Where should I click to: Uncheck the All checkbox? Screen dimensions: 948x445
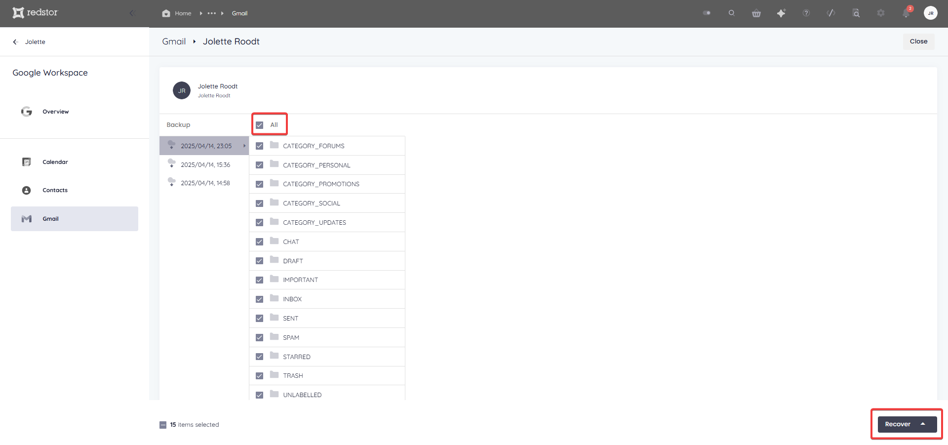(260, 125)
